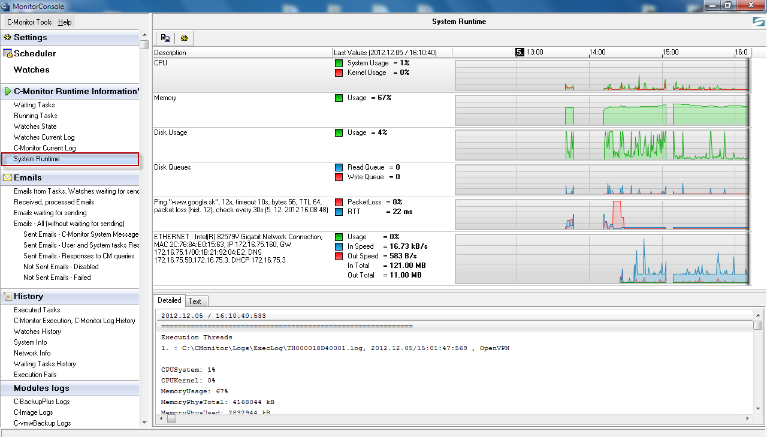The image size is (767, 437).
Task: Click the Memory usage graph
Action: pyautogui.click(x=602, y=110)
